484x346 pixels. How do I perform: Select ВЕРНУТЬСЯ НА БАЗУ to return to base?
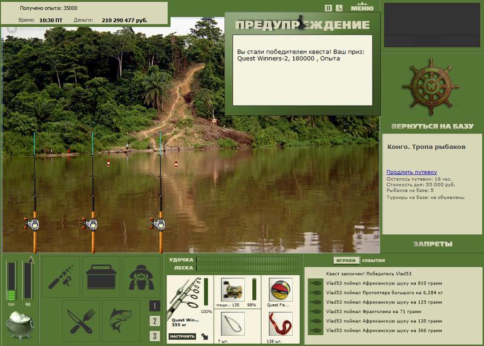pos(432,126)
